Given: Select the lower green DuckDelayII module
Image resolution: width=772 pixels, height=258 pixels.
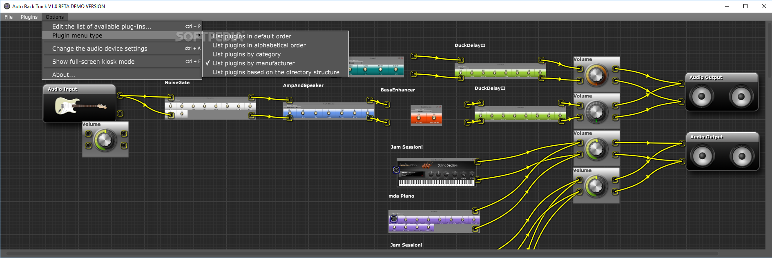Looking at the screenshot, I should point(520,113).
